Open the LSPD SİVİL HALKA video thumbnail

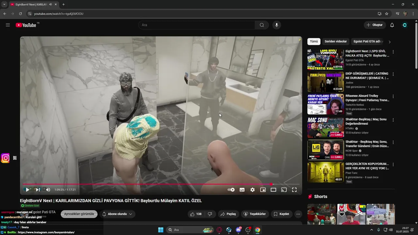[326, 59]
